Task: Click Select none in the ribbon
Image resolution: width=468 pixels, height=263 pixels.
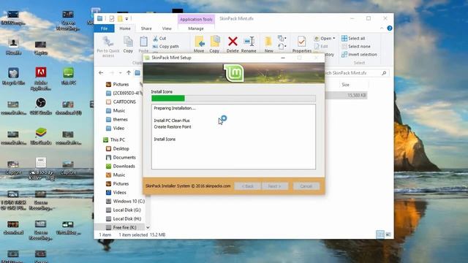Action: [356, 47]
